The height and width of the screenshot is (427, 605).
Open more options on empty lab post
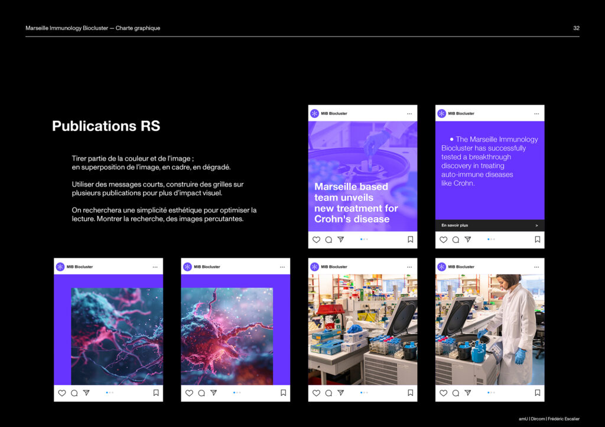tap(409, 267)
